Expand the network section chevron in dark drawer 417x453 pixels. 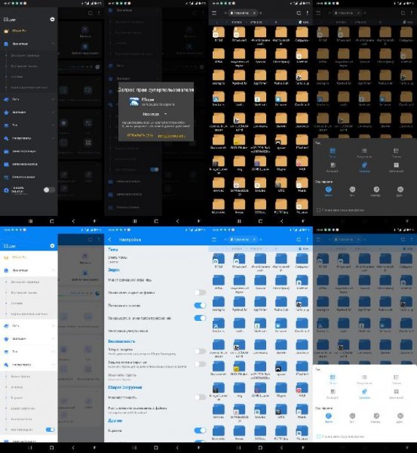53,99
